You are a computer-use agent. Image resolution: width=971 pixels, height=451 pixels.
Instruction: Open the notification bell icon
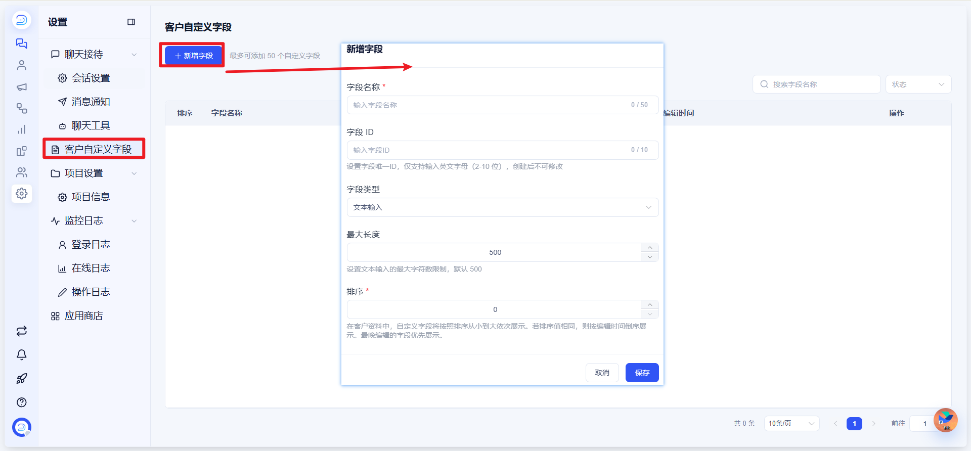(x=21, y=355)
